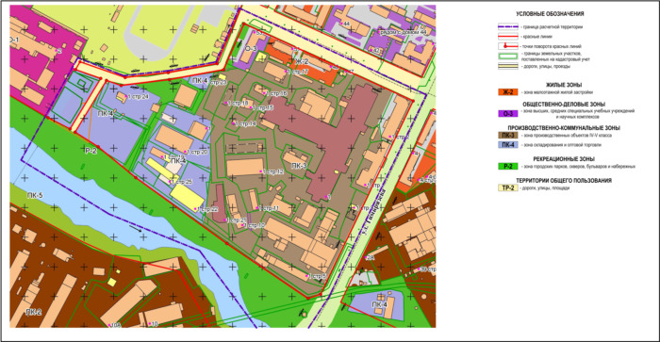Click the ЖИЛЫЕ ЗОНЫ legend heading
Viewport: 660px width, 342px height.
(564, 85)
